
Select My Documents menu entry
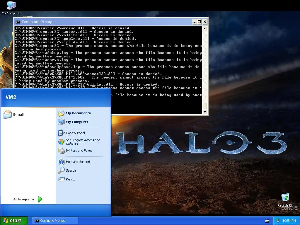pyautogui.click(x=78, y=113)
